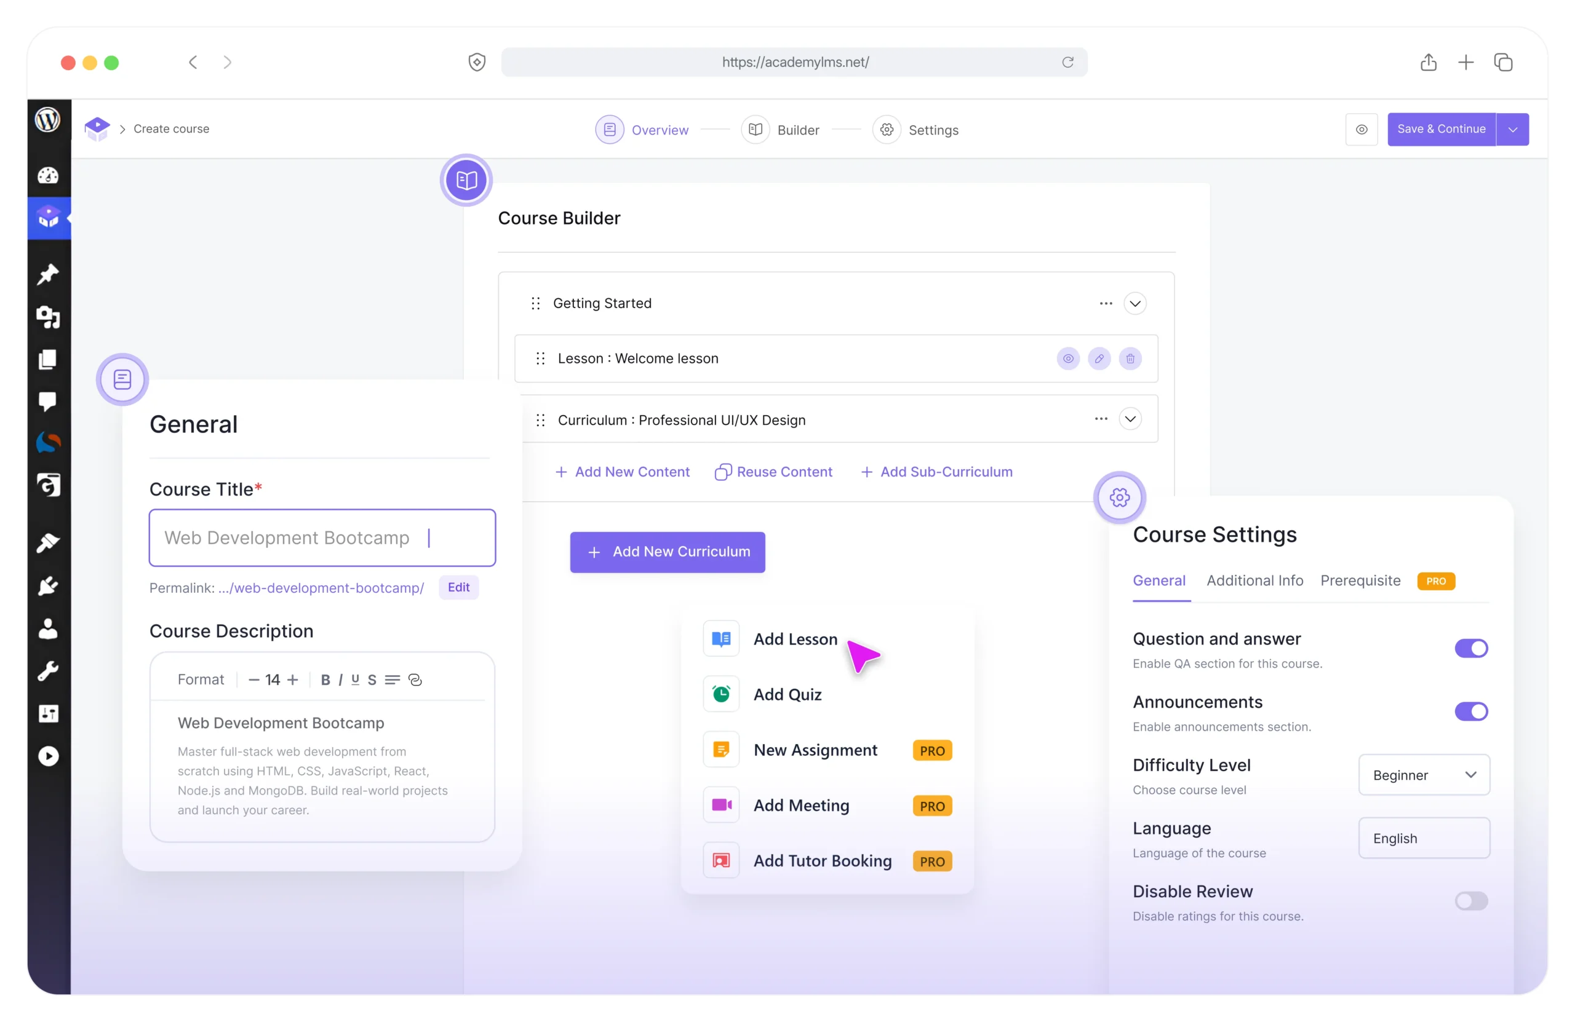Toggle Question and answer switch
Image resolution: width=1575 pixels, height=1022 pixels.
click(x=1471, y=648)
